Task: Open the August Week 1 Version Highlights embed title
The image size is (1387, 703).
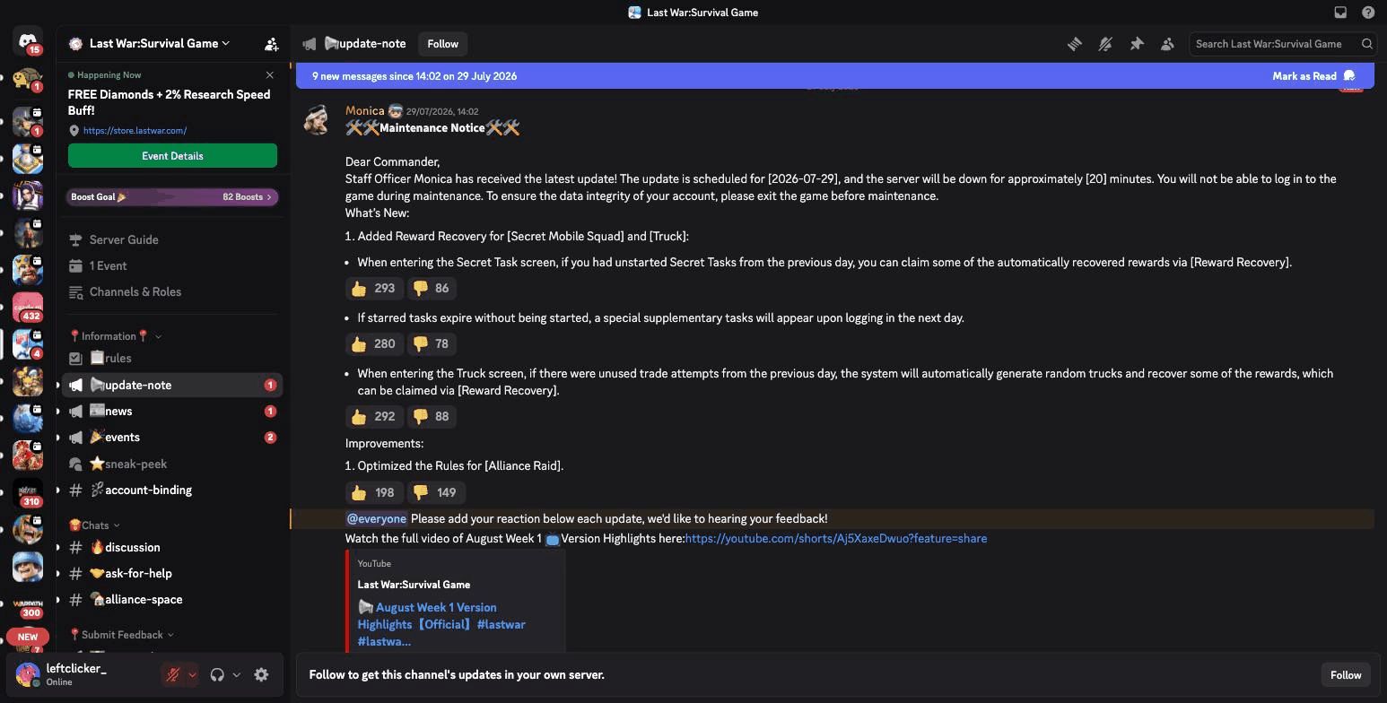Action: tap(441, 625)
